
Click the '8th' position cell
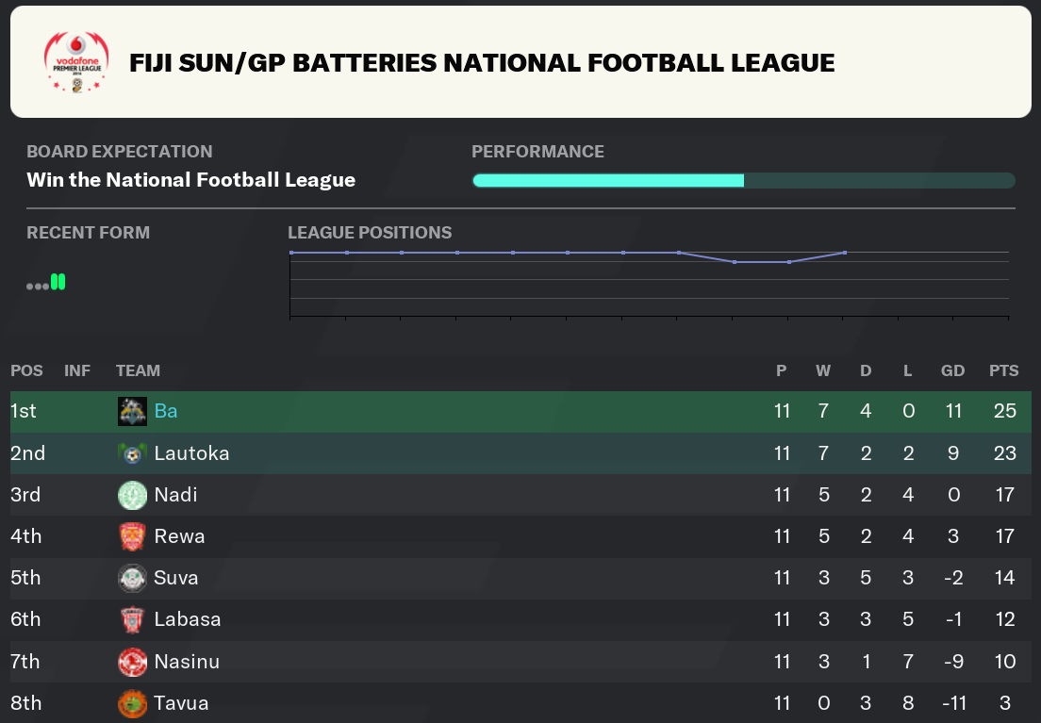pos(25,703)
